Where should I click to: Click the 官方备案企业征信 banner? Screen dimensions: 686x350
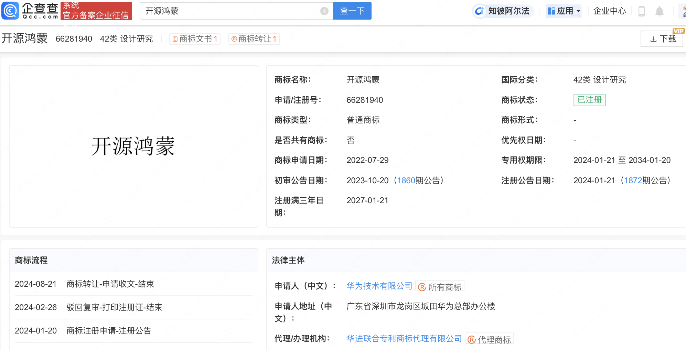click(96, 11)
